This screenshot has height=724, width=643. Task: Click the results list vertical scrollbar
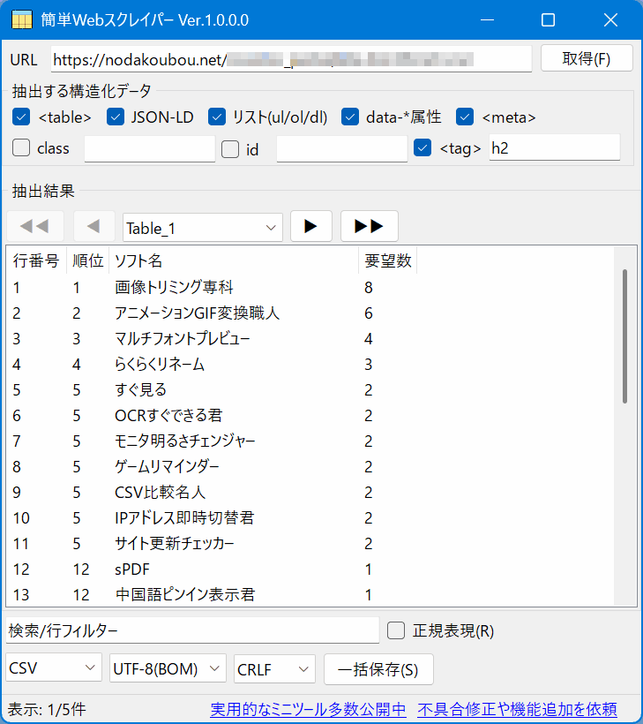[625, 336]
